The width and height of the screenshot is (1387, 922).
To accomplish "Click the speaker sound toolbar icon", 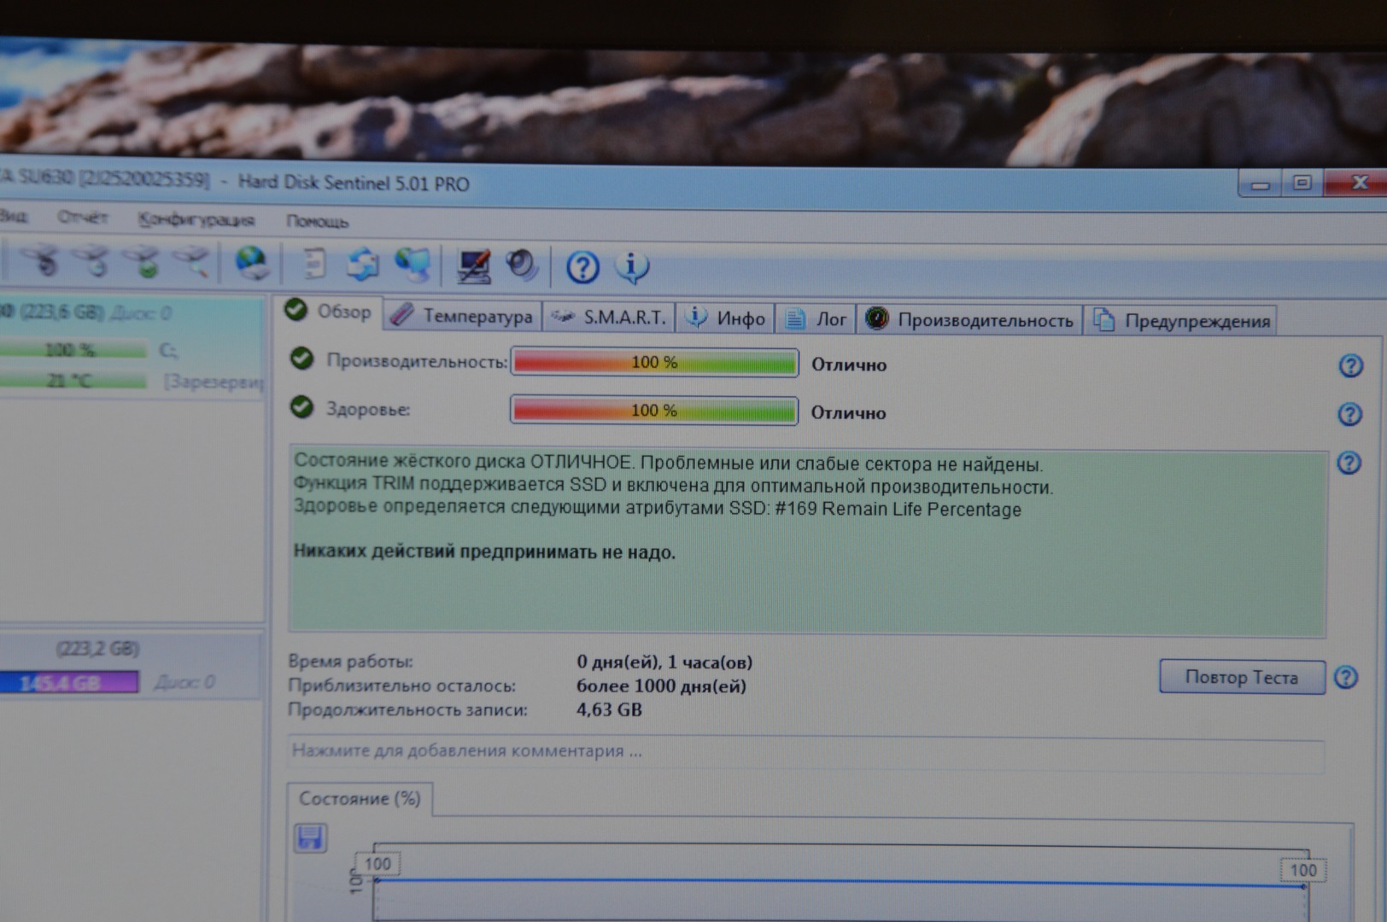I will pos(522,266).
